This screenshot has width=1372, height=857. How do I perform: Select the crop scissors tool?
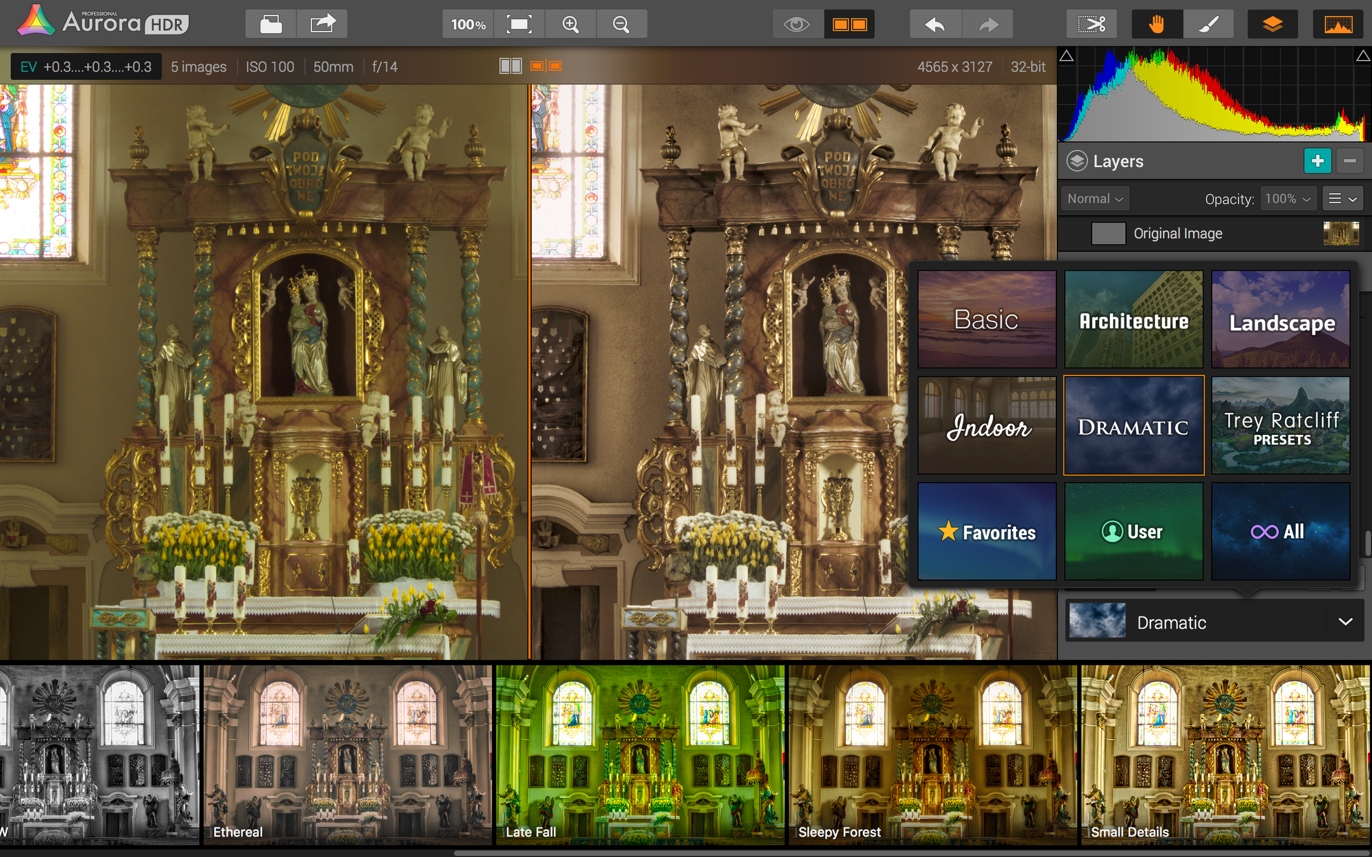pyautogui.click(x=1091, y=24)
